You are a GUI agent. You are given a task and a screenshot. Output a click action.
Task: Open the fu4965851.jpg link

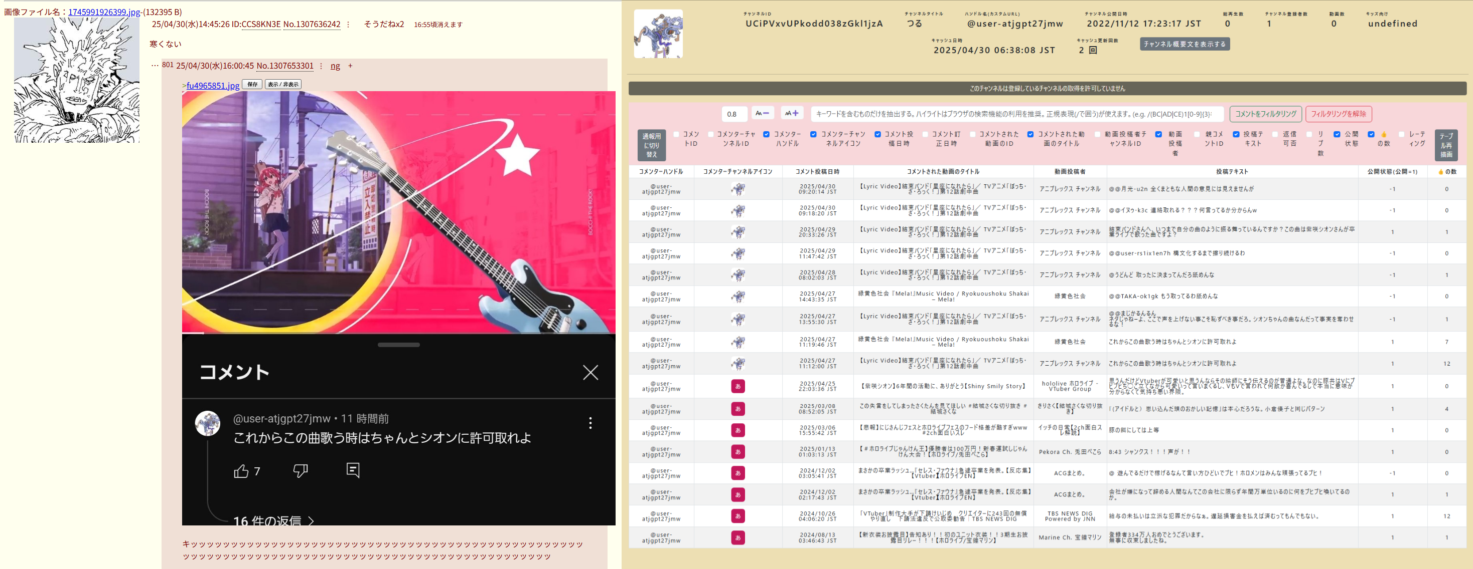[213, 86]
